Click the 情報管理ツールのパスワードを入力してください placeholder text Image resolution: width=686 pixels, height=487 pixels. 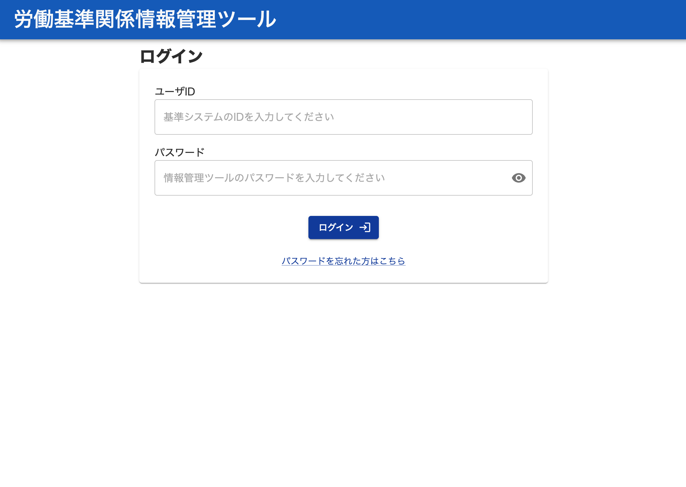274,178
